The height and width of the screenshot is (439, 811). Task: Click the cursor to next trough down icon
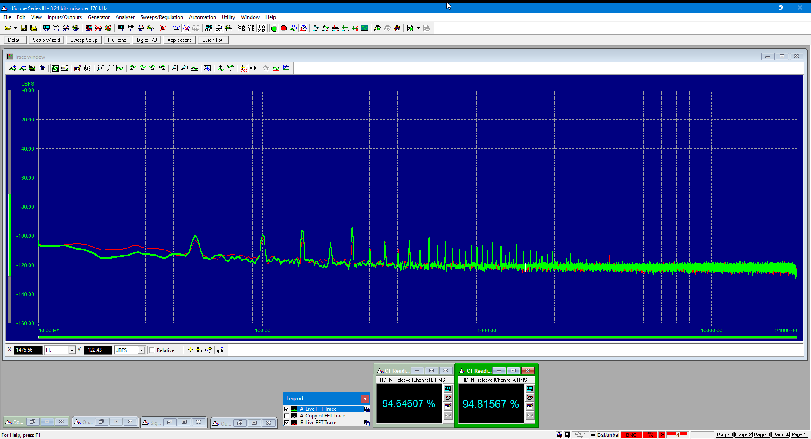pos(230,68)
